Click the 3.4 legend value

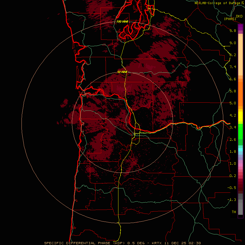[233, 127]
